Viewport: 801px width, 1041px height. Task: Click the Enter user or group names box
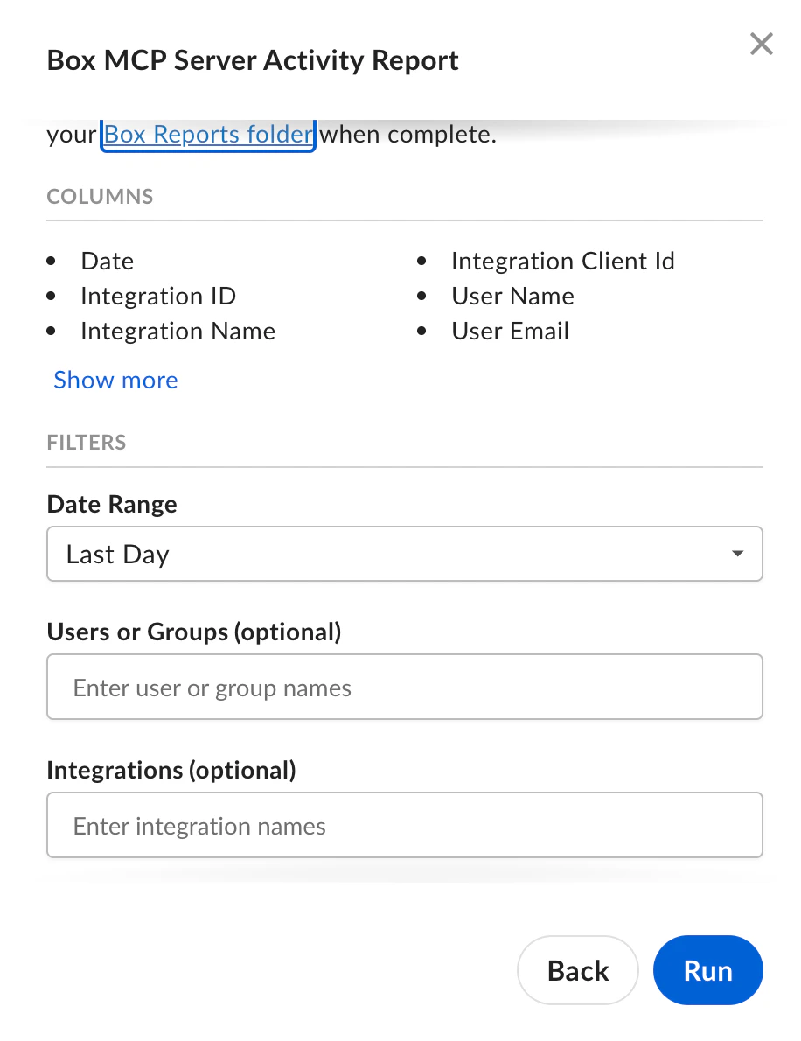point(404,687)
